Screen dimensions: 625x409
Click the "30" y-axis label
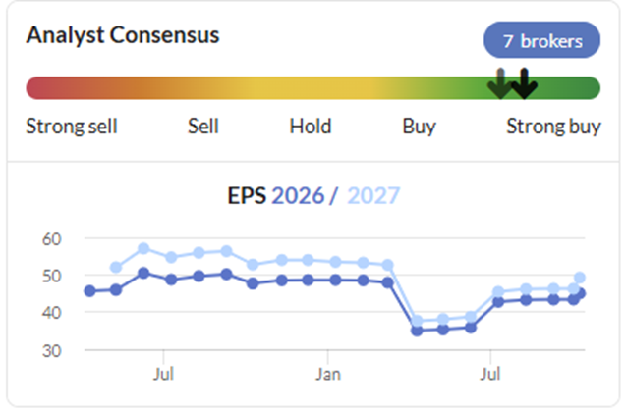(52, 350)
